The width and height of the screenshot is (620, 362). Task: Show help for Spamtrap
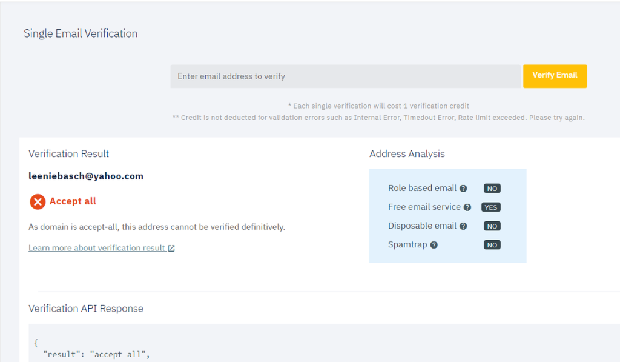[x=434, y=245]
